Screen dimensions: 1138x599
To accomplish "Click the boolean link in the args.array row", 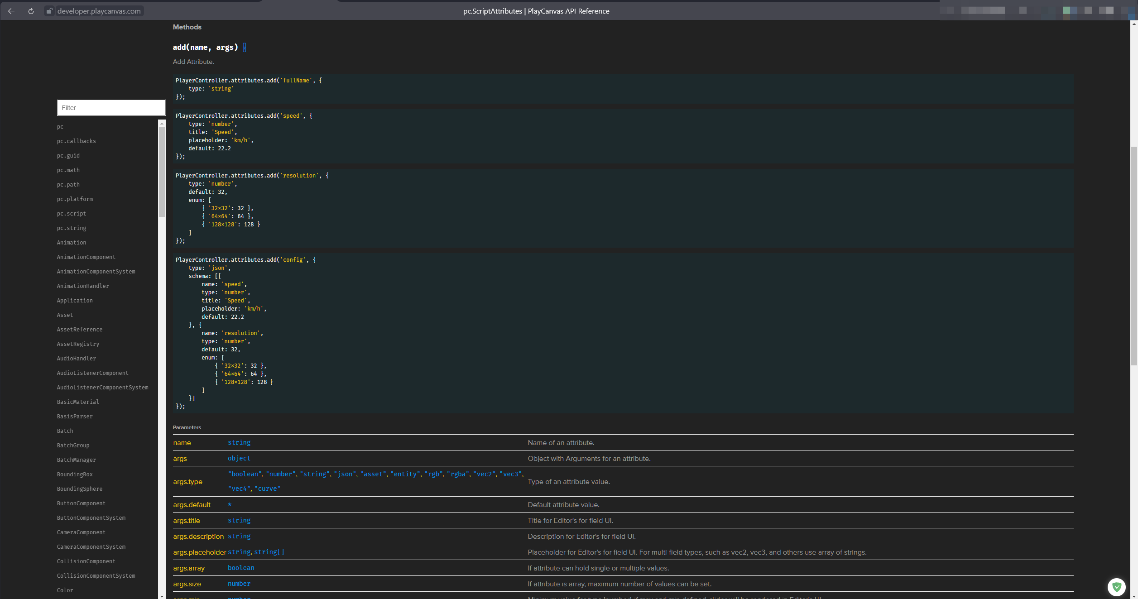I will click(x=240, y=568).
